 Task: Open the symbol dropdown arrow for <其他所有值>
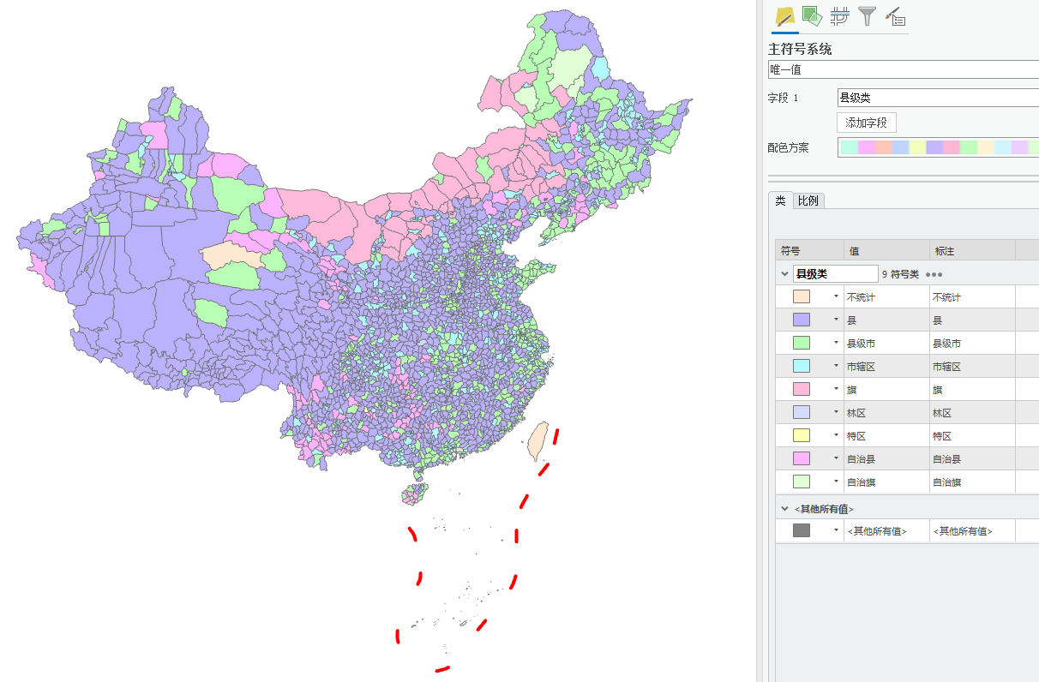[x=836, y=531]
